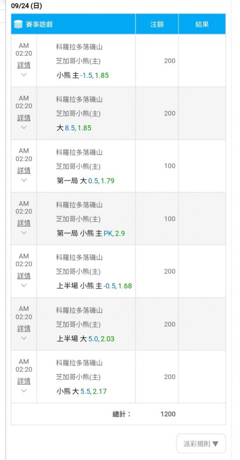The width and height of the screenshot is (240, 460).
Task: Expand chevron of 第一局 大 0.5 row
Action: (x=24, y=180)
